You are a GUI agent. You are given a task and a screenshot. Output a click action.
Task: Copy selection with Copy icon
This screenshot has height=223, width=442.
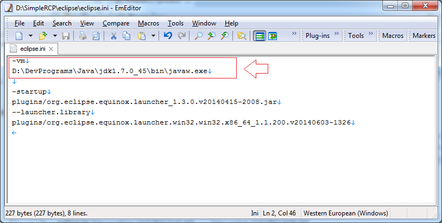coord(127,36)
